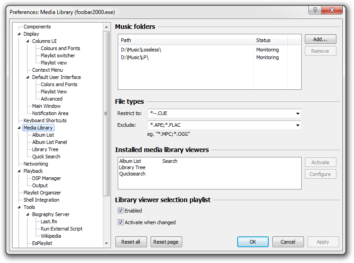Collapse the Columns UI tree node

click(28, 42)
